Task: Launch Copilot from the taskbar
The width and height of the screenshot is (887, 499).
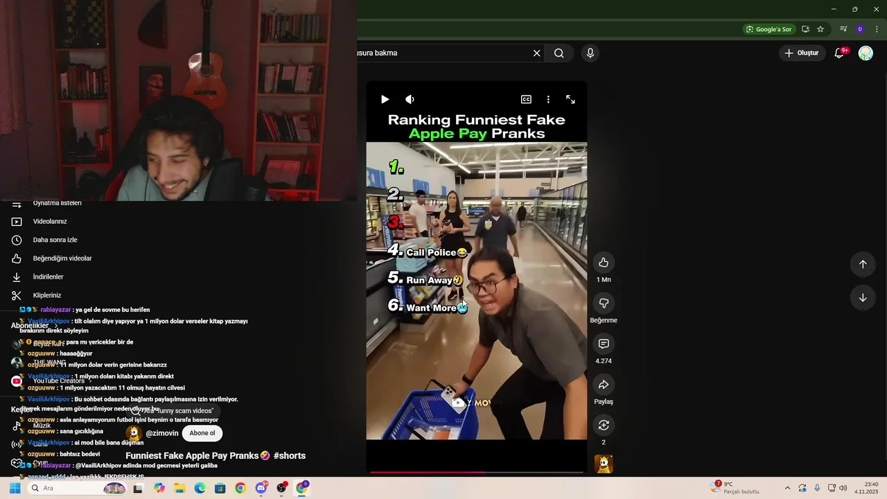Action: (159, 488)
